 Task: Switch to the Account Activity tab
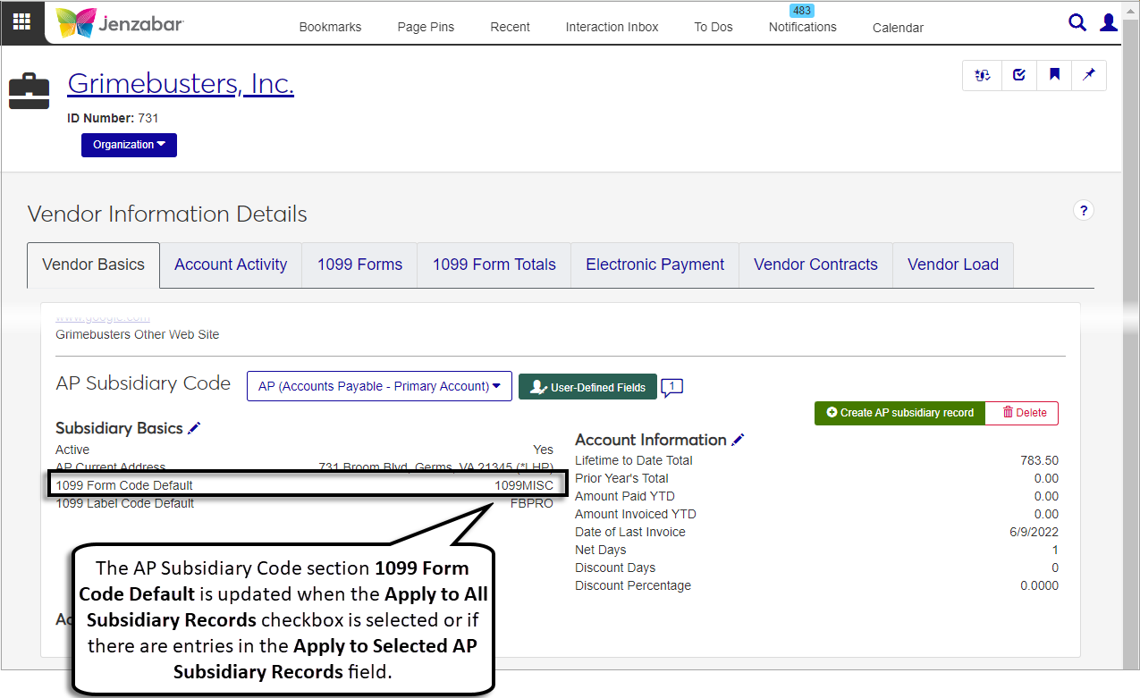pyautogui.click(x=231, y=265)
